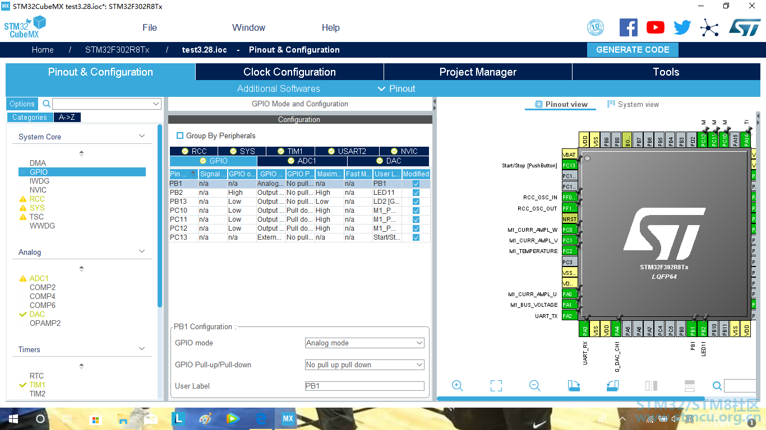
Task: Open the Help menu
Action: coord(330,27)
